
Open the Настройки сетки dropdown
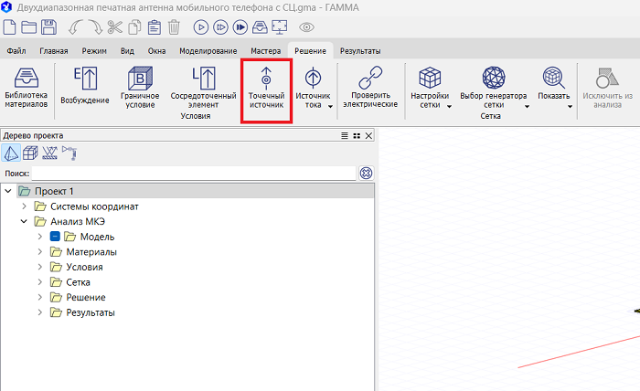pos(431,90)
